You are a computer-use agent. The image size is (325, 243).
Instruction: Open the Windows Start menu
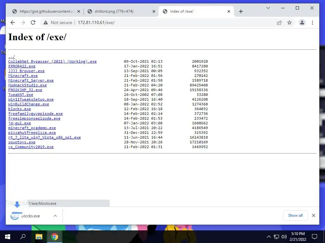pyautogui.click(x=8, y=237)
